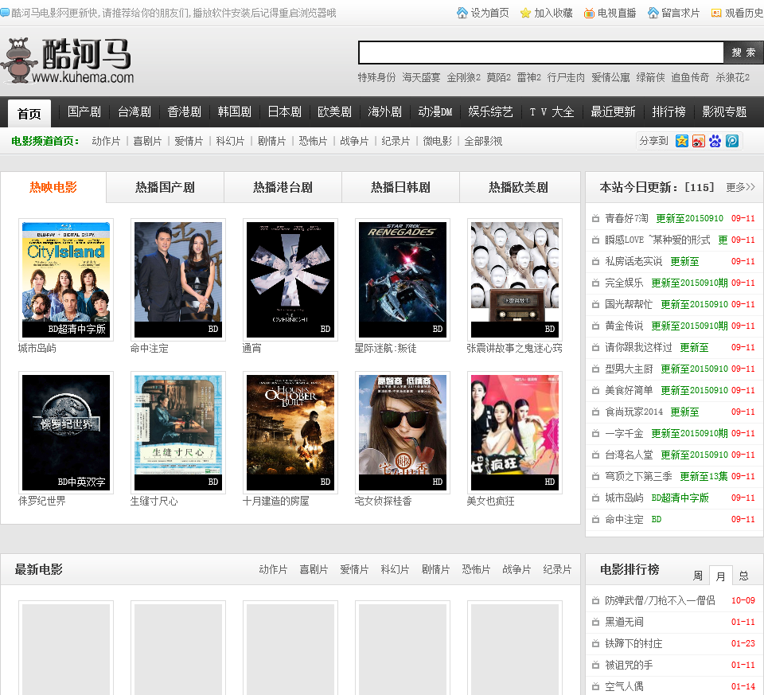The height and width of the screenshot is (695, 764).
Task: Share via Baidu paw icon
Action: [x=715, y=141]
